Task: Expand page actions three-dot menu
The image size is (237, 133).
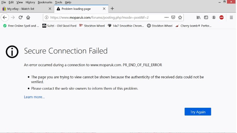Action: coord(166,17)
